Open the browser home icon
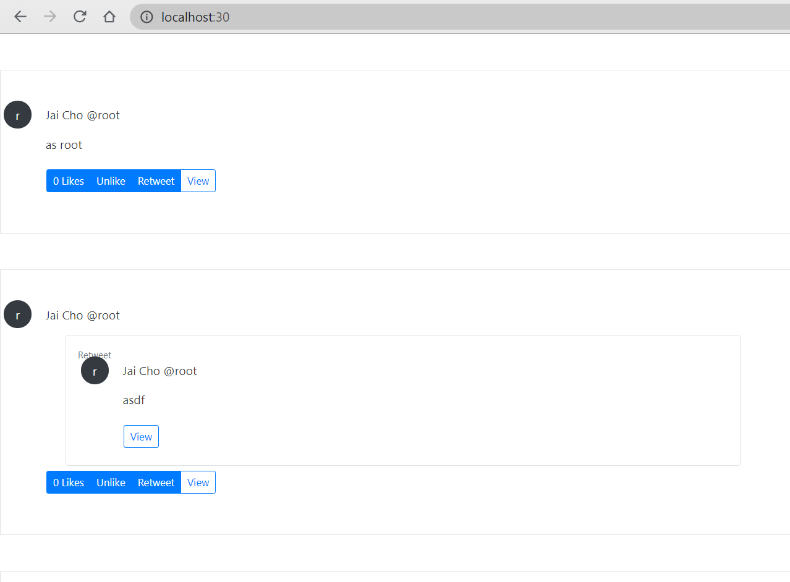This screenshot has width=790, height=582. point(109,17)
